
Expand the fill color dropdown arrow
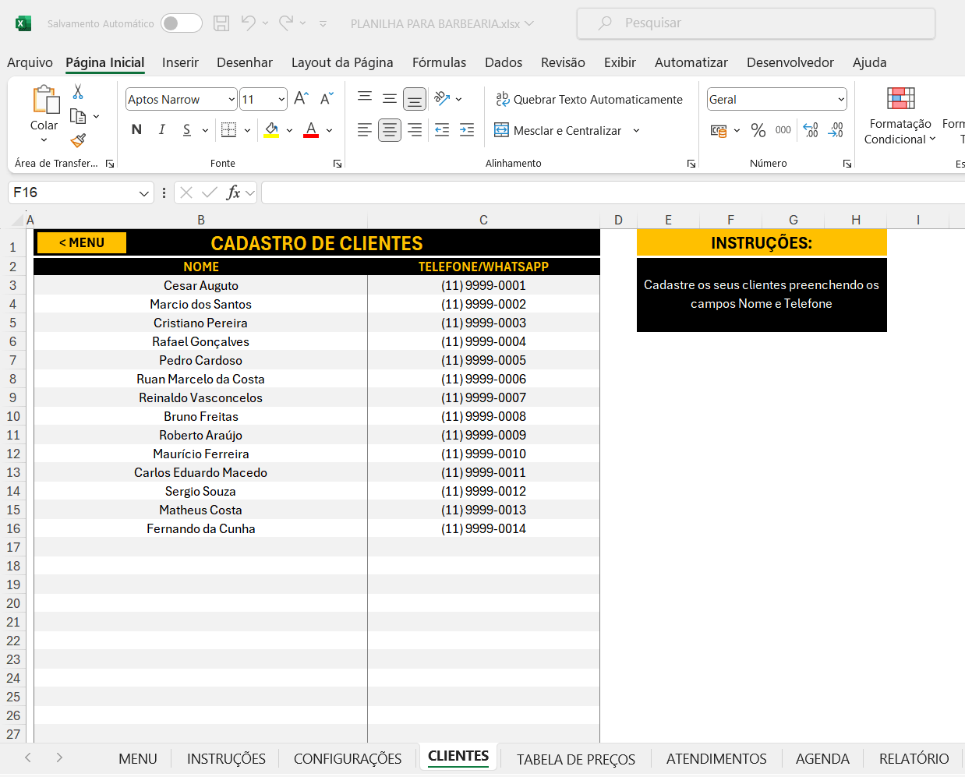coord(289,130)
